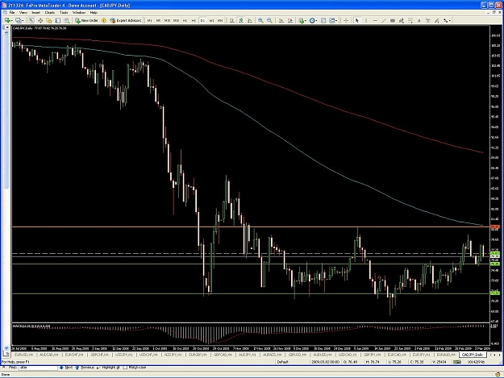This screenshot has height=378, width=504.
Task: Open the Insert menu
Action: pyautogui.click(x=36, y=13)
